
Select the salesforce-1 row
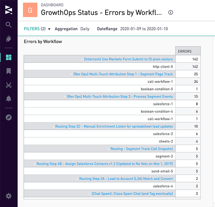[x=112, y=104]
